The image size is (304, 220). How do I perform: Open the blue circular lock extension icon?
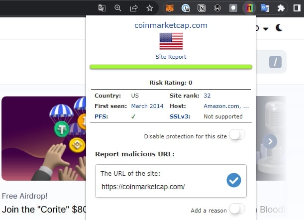(x=186, y=8)
